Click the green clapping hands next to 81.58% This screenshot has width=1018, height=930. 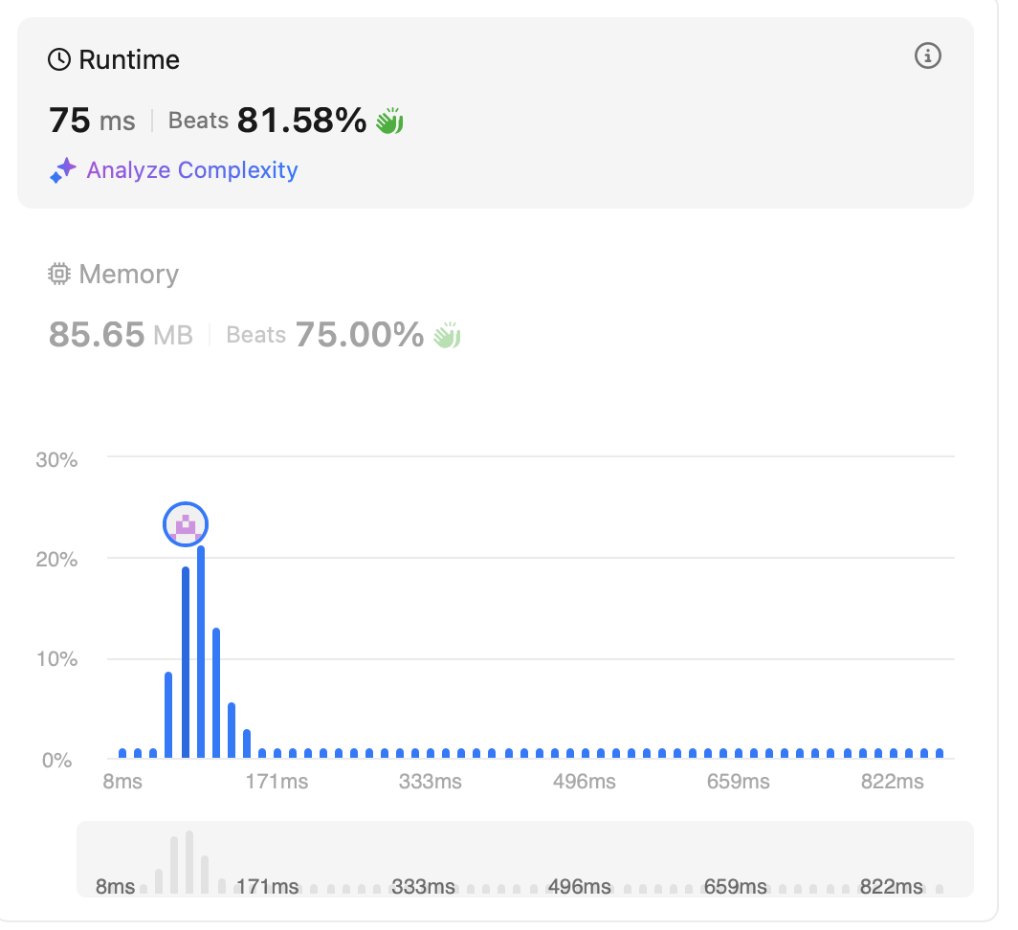(x=389, y=122)
